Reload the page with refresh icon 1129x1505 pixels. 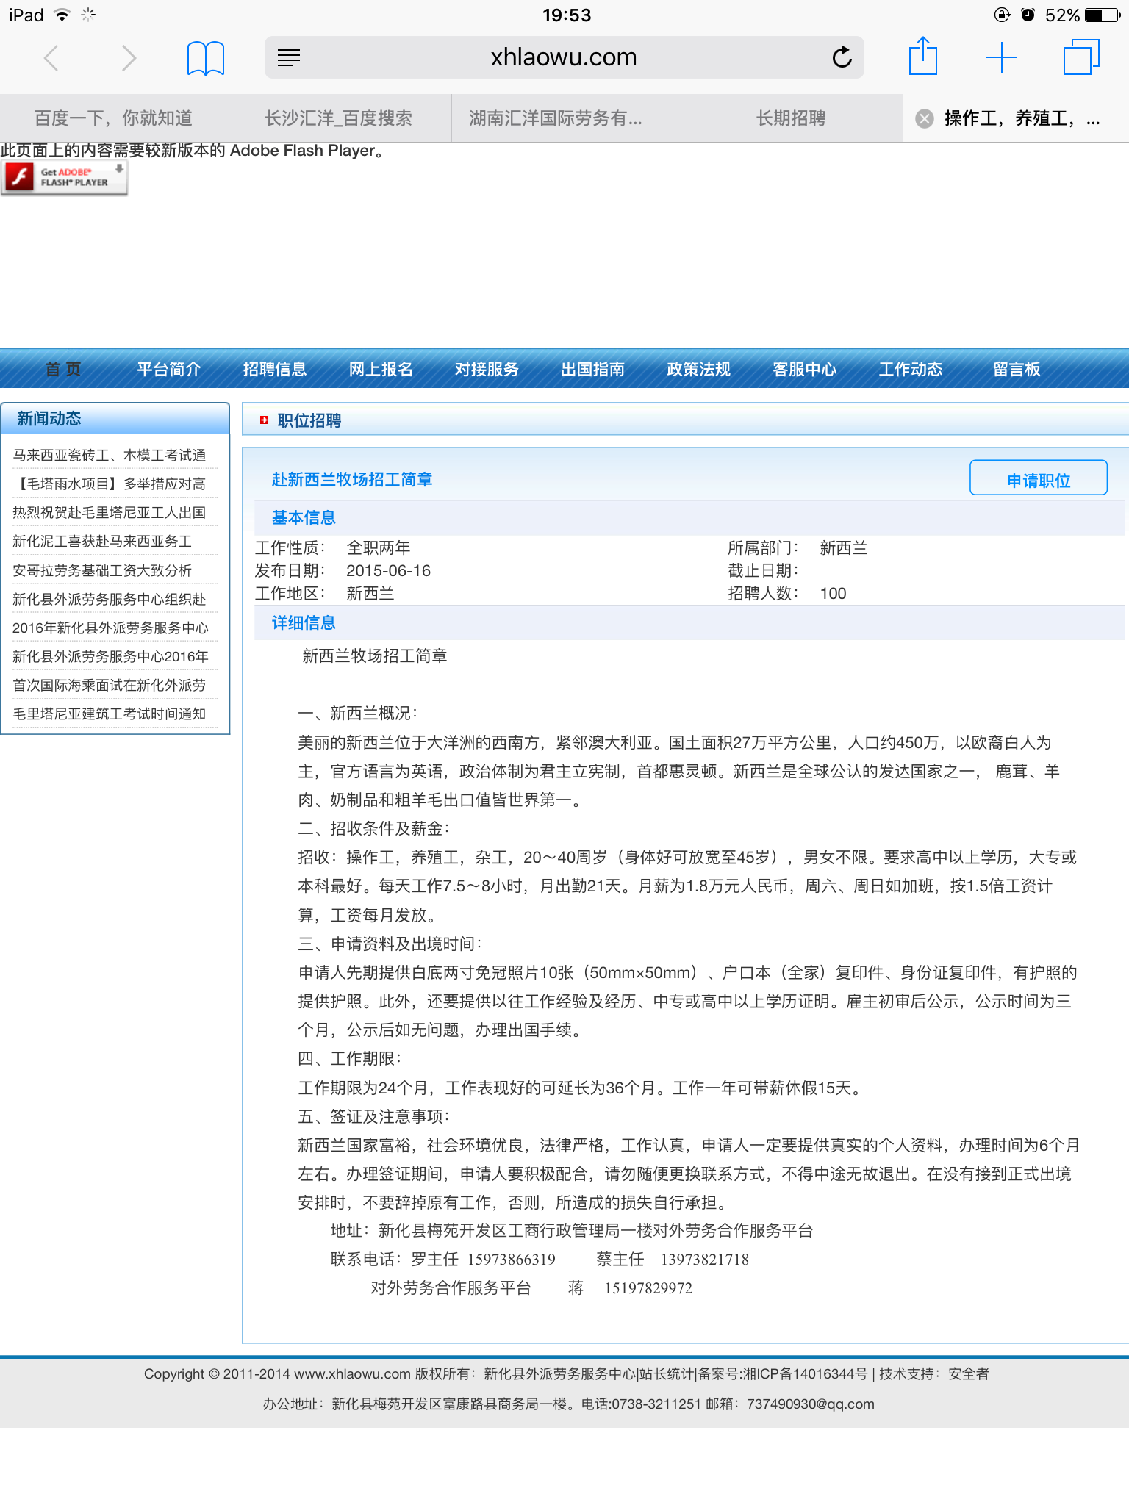(842, 57)
